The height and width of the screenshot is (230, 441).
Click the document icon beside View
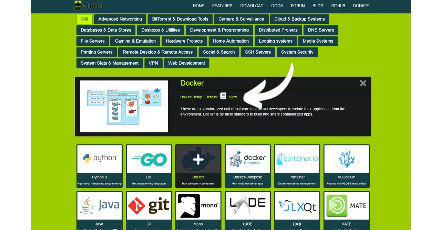[x=223, y=96]
